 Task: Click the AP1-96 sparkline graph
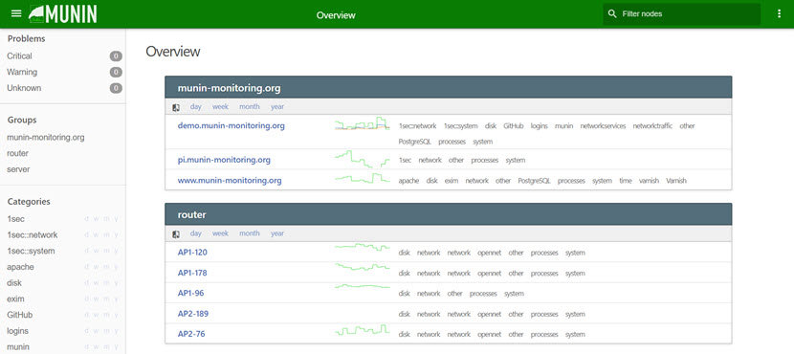pyautogui.click(x=362, y=286)
